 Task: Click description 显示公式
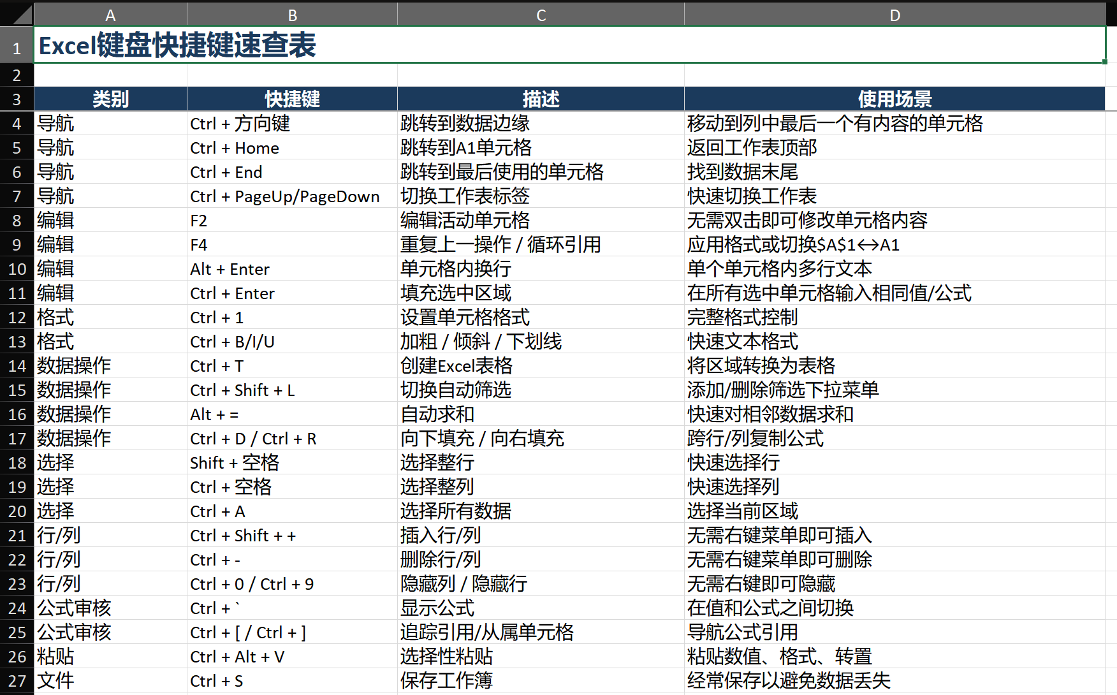coord(541,608)
